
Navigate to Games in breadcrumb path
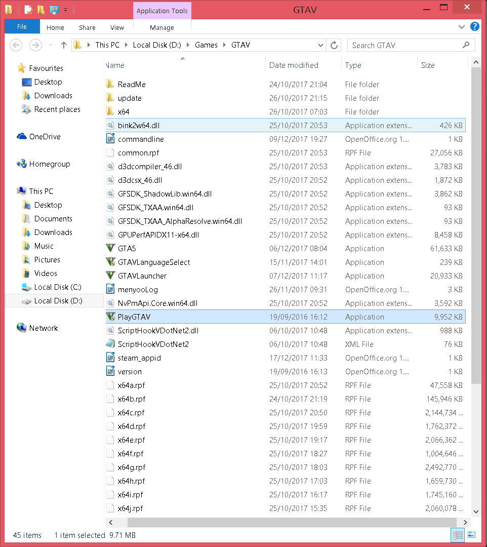click(x=206, y=45)
